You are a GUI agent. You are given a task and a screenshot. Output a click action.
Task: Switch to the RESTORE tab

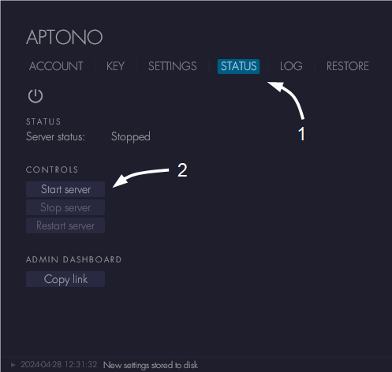pyautogui.click(x=348, y=66)
